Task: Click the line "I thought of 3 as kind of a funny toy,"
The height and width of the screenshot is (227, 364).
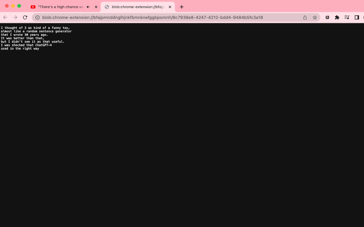Action: coord(35,28)
